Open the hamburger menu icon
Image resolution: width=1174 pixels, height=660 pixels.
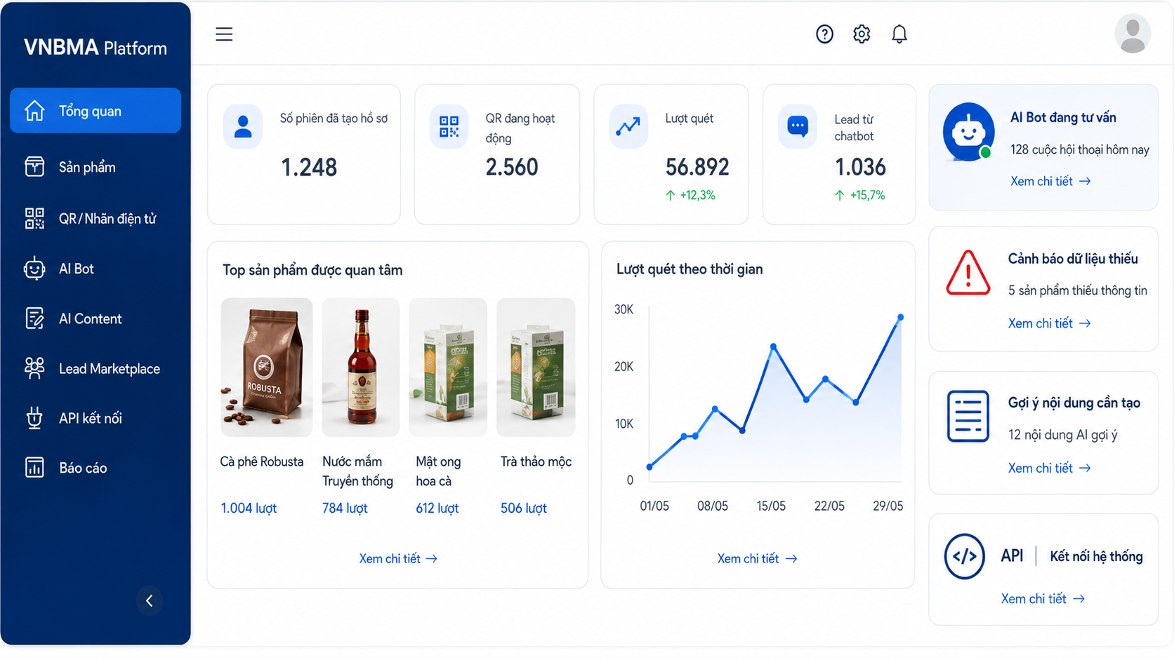click(224, 34)
